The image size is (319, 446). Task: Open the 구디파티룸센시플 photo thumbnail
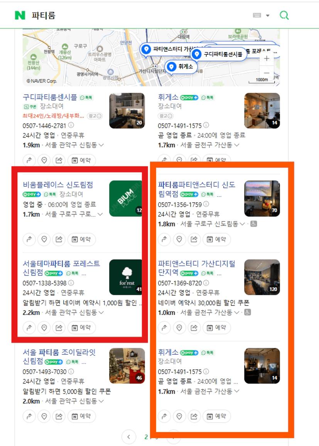coord(127,111)
